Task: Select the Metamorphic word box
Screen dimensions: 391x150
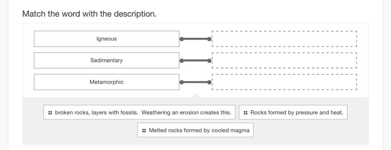Action: (107, 82)
